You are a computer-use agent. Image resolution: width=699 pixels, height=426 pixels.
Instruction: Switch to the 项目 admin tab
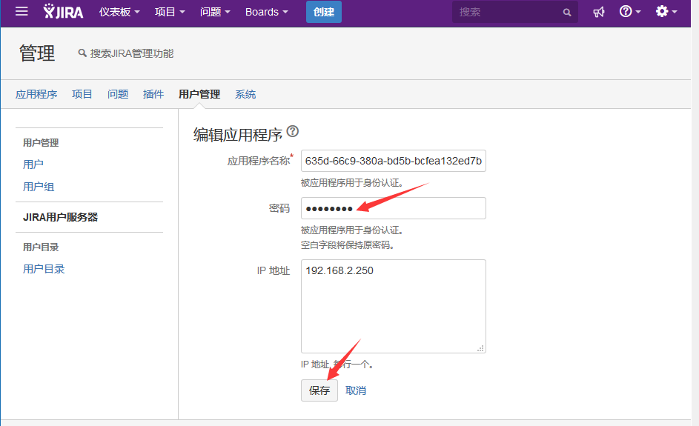point(82,94)
